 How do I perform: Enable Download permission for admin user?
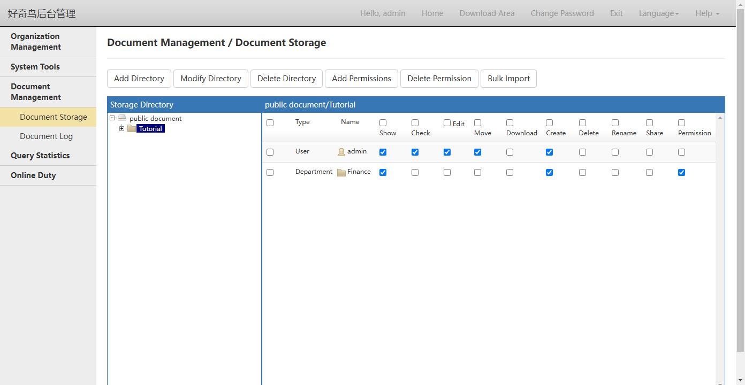(x=510, y=152)
